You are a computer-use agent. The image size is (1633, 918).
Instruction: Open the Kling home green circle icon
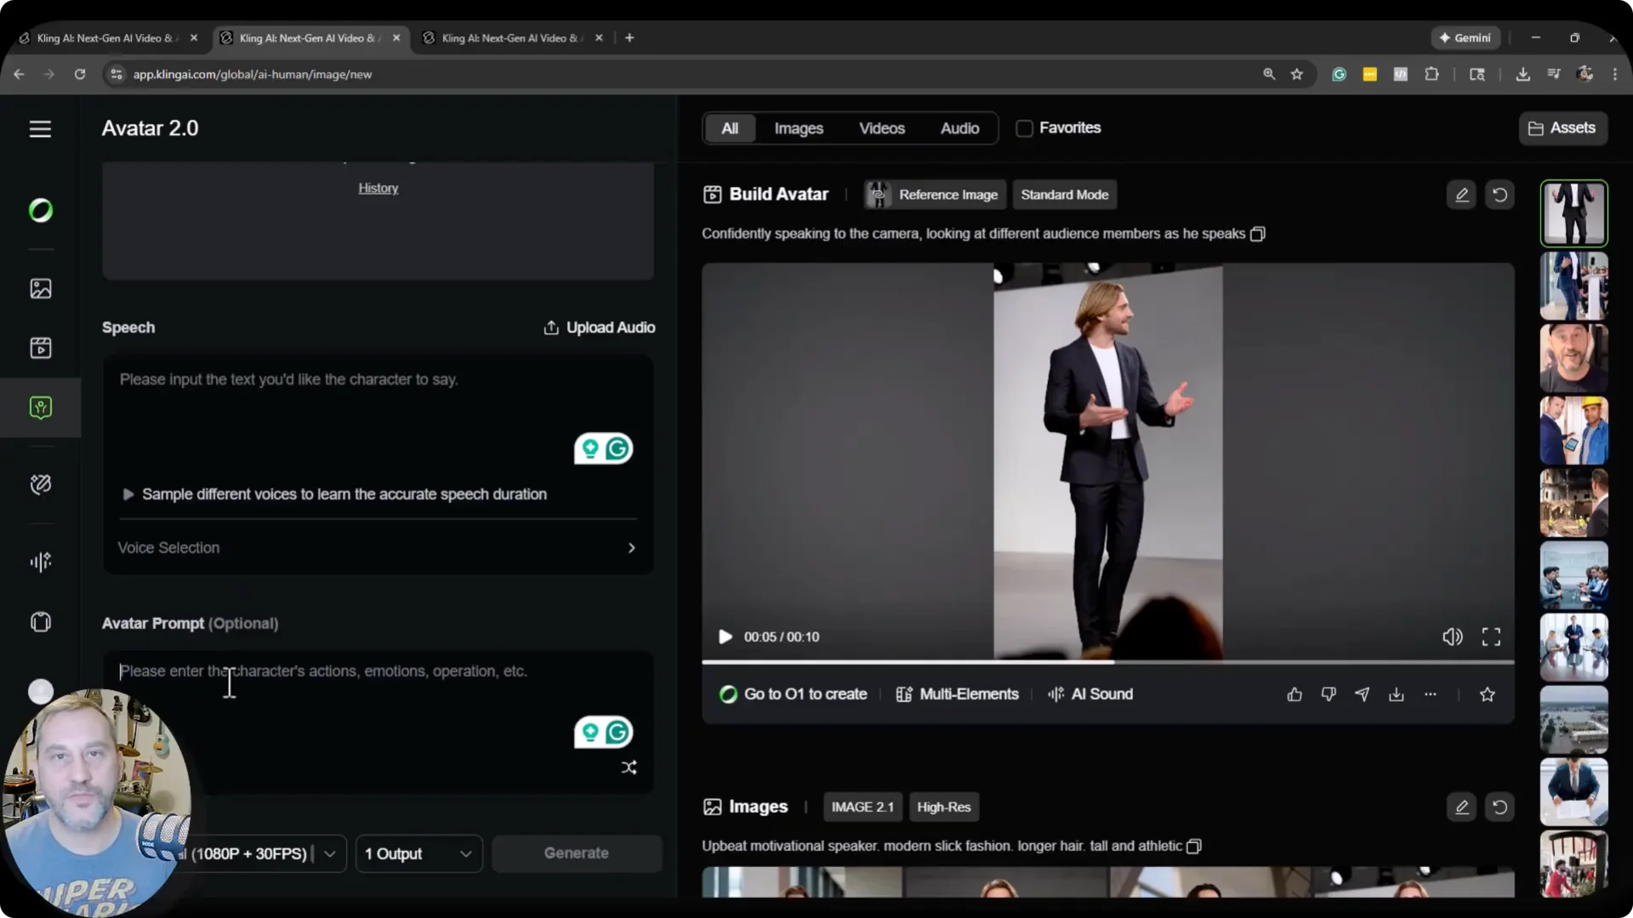(x=40, y=210)
